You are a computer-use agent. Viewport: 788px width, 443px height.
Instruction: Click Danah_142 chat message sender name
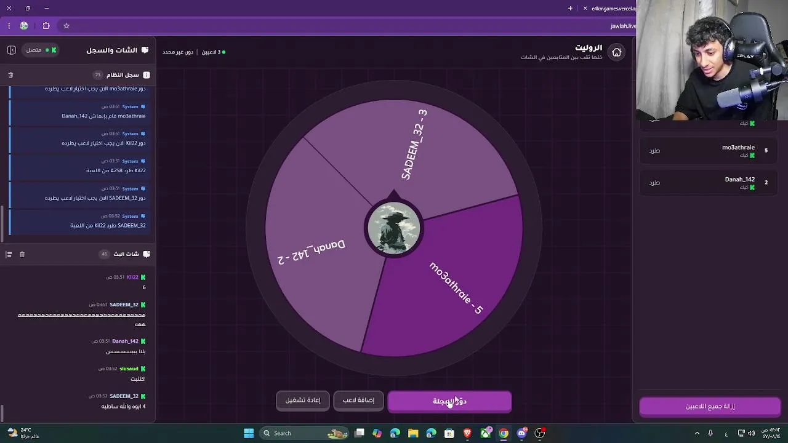click(125, 341)
